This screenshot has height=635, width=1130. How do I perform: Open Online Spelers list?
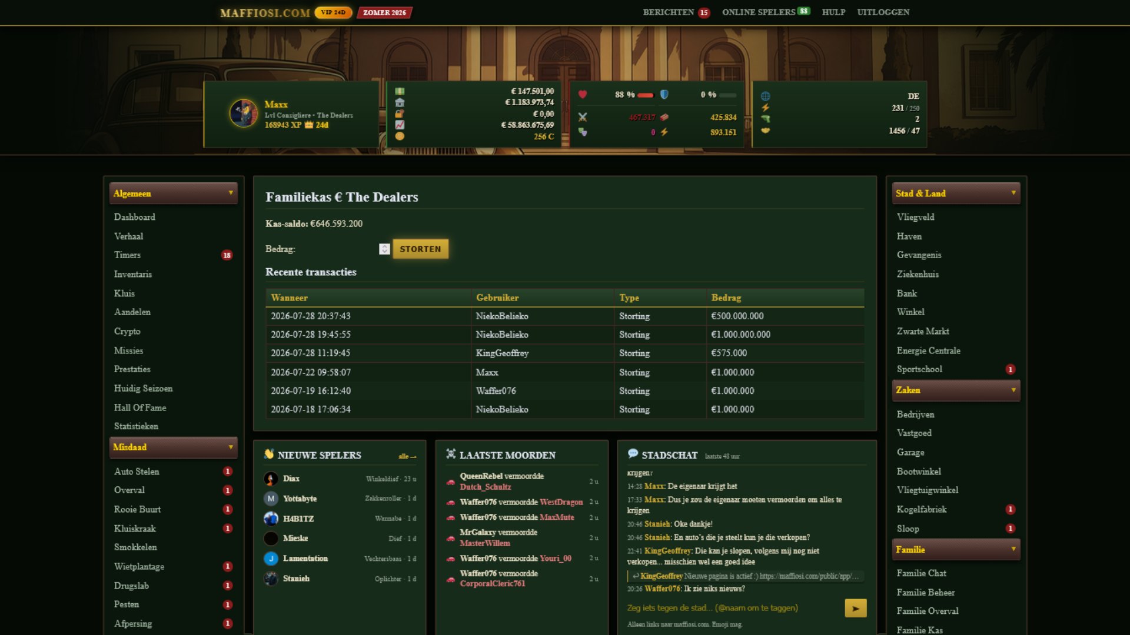[766, 12]
